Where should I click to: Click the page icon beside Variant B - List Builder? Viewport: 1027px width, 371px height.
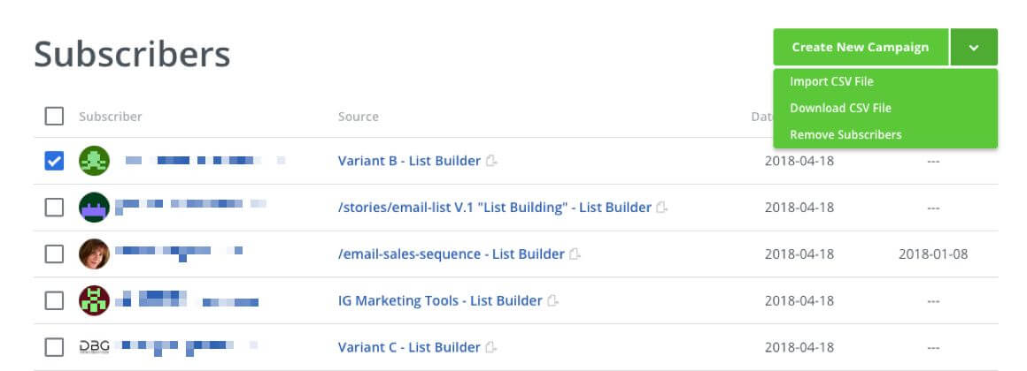point(491,161)
